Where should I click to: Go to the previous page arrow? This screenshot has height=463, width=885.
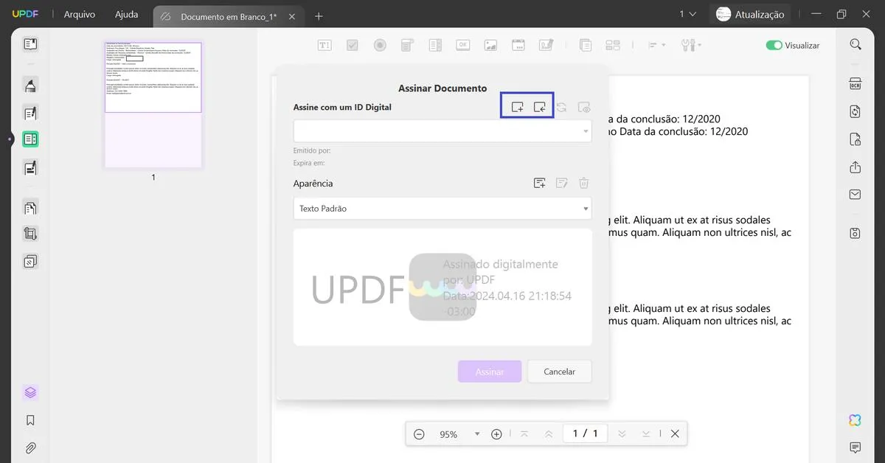pos(548,434)
